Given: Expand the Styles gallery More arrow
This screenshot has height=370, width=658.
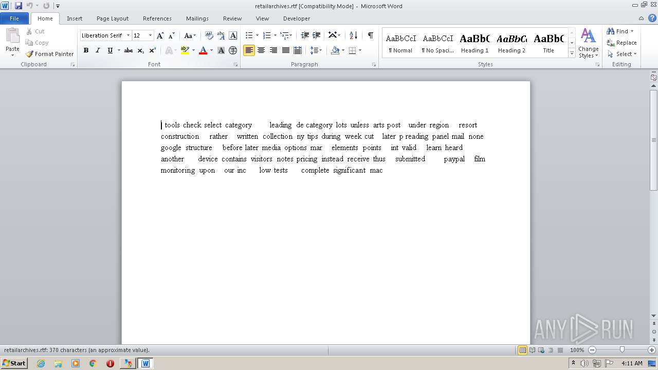Looking at the screenshot, I should 572,53.
